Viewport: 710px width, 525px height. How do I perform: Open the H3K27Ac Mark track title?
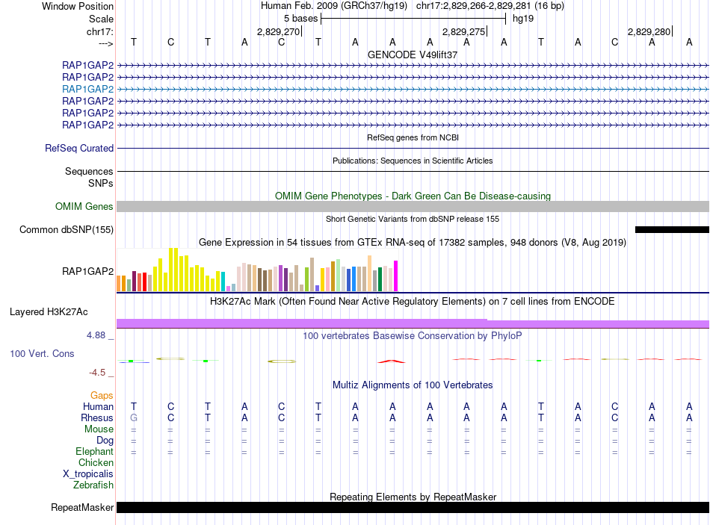point(413,302)
